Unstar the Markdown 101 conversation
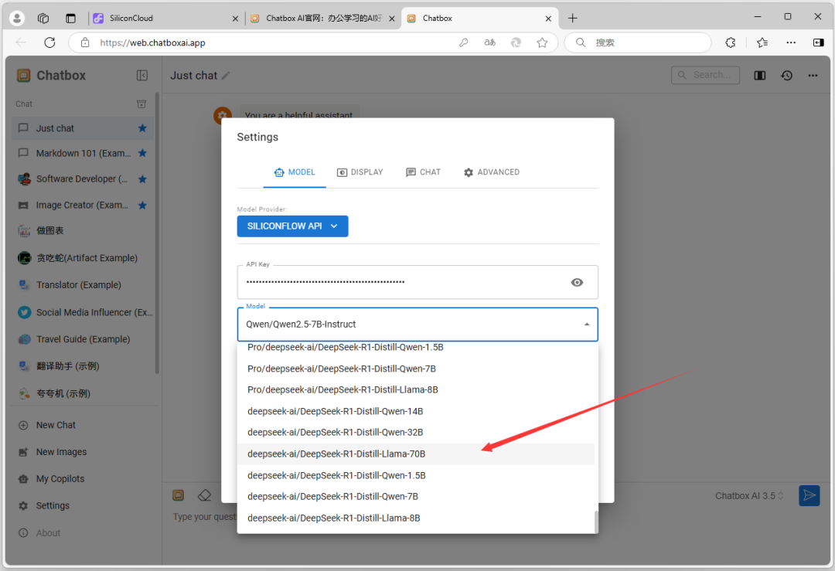 coord(142,153)
